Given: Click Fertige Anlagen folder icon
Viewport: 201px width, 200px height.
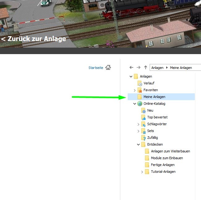Looking at the screenshot, I should tap(147, 165).
